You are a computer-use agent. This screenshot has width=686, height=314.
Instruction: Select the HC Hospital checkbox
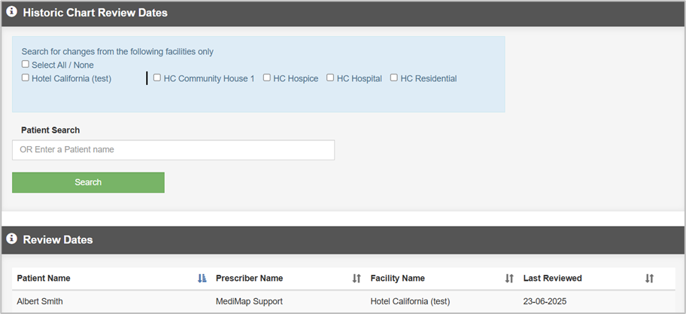click(330, 78)
